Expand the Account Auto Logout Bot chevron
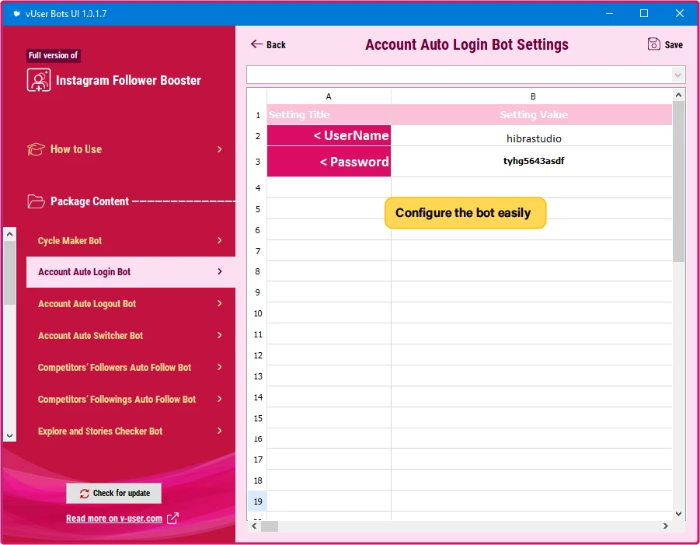The image size is (700, 545). tap(219, 303)
